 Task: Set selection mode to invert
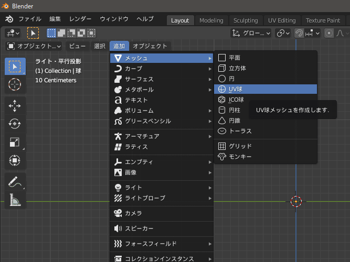pyautogui.click(x=81, y=33)
